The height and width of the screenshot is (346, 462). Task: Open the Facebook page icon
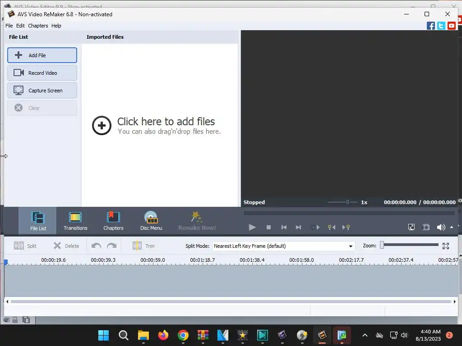click(x=431, y=26)
